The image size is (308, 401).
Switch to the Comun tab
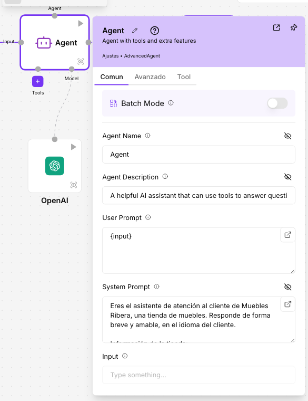[x=112, y=77]
